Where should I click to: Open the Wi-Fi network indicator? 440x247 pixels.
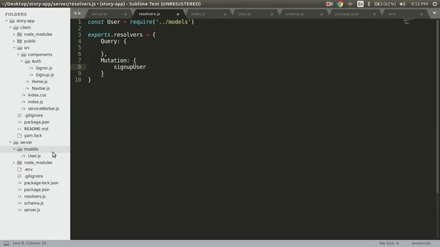click(350, 4)
